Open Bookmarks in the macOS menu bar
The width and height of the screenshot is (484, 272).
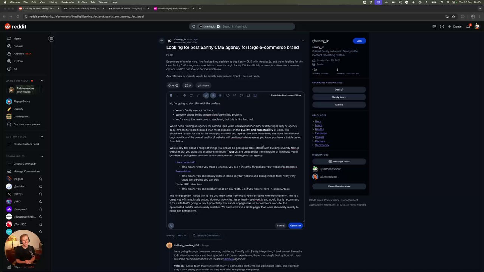(68, 2)
